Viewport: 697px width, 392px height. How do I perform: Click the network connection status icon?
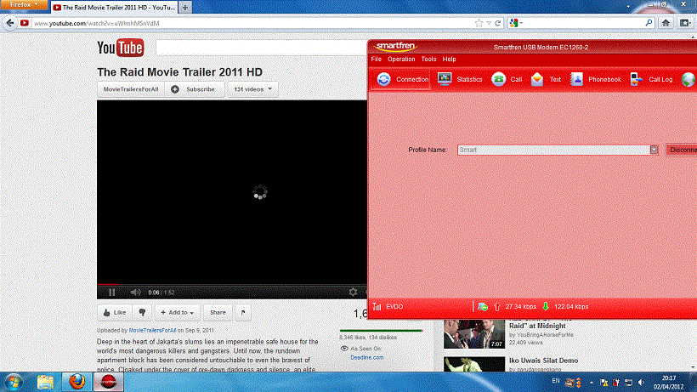coord(483,307)
